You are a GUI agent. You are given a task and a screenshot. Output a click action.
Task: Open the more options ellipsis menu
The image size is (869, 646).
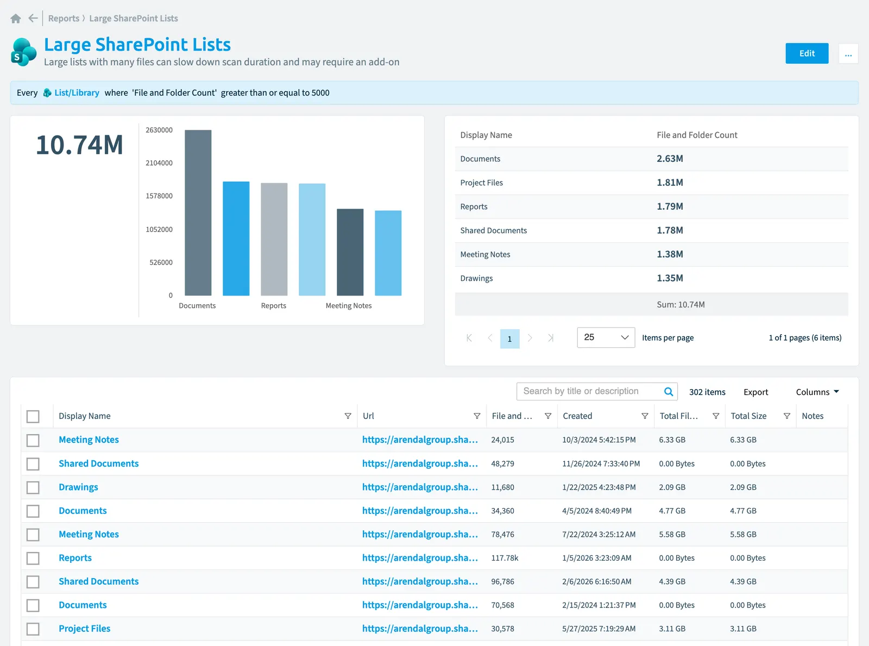tap(848, 53)
